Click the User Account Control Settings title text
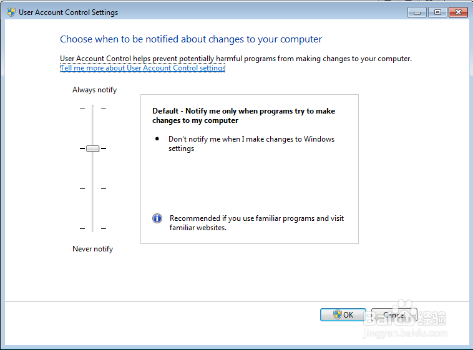The height and width of the screenshot is (350, 473). (68, 12)
